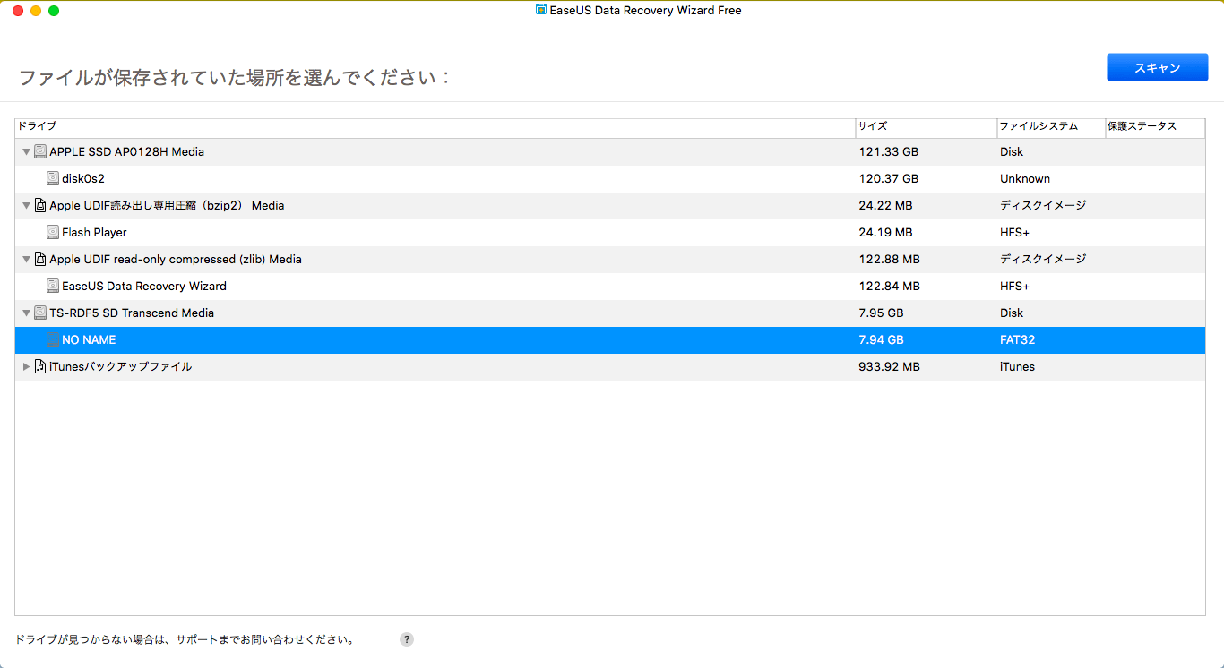
Task: Click the TS-RDF5 SD Transcend Media disk icon
Action: coord(40,313)
